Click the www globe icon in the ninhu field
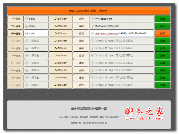Screen dimensions: 179x134 27,26
